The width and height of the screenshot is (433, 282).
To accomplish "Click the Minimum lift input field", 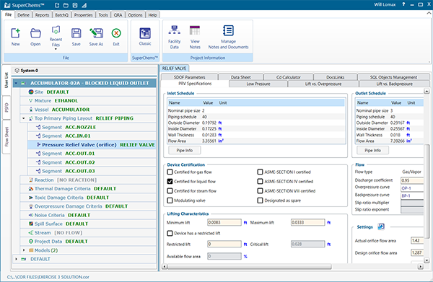I will coord(224,222).
